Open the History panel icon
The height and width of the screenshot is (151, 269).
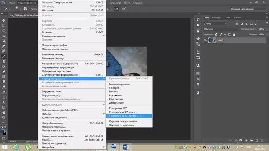click(x=198, y=19)
